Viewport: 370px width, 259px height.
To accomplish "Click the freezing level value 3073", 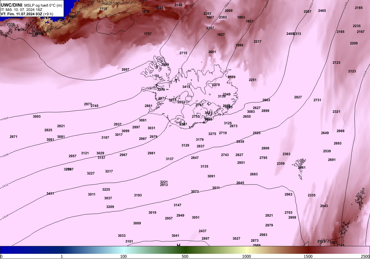I will tap(195, 192).
